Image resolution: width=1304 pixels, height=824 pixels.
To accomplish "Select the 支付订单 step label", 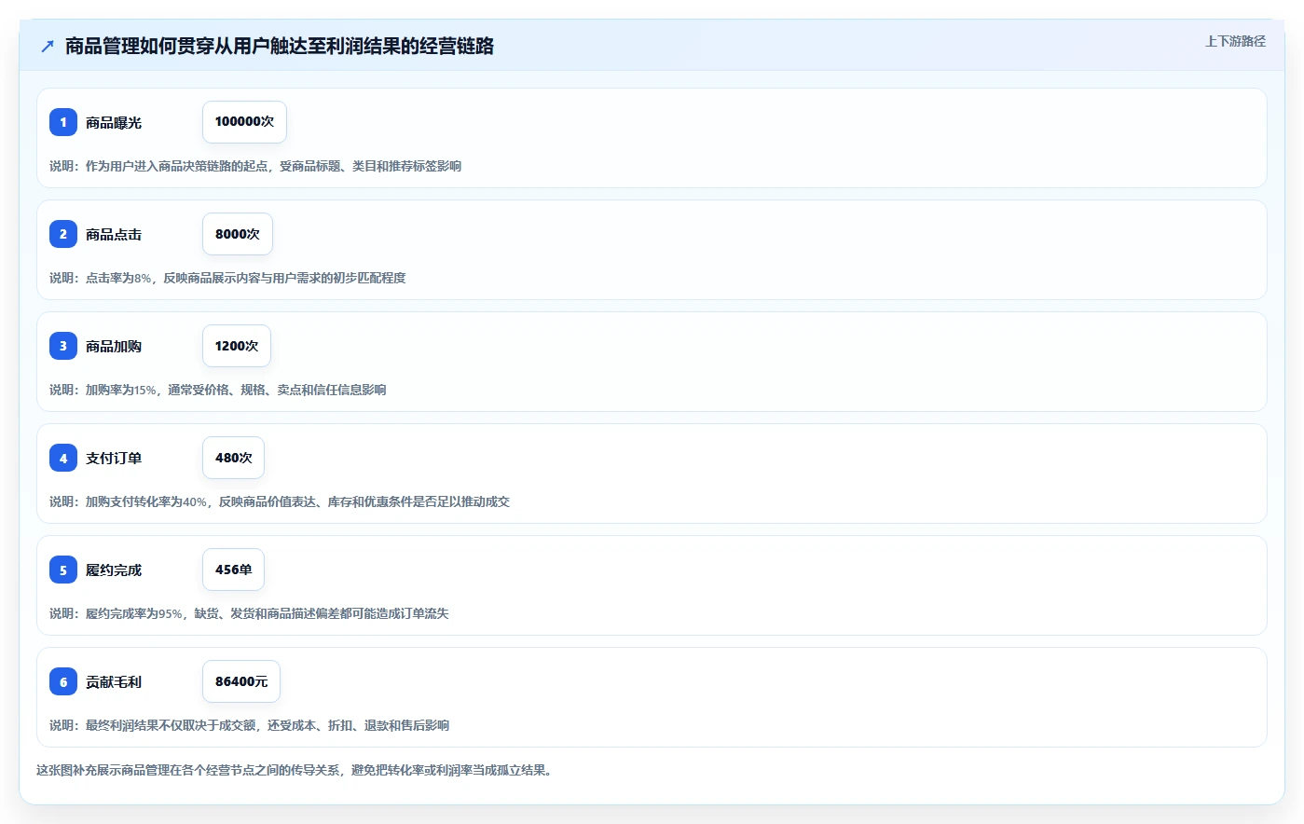I will click(x=114, y=458).
